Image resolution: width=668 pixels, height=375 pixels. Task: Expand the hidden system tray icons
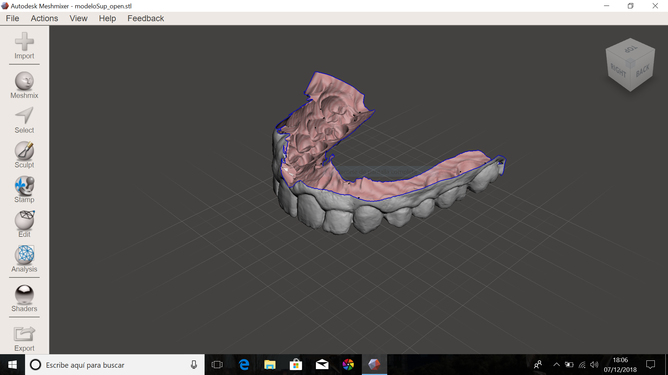coord(556,365)
